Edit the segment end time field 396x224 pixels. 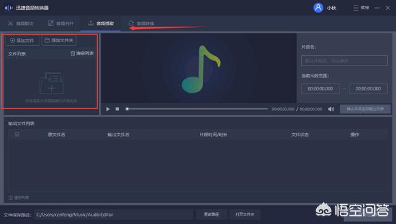tap(368, 88)
